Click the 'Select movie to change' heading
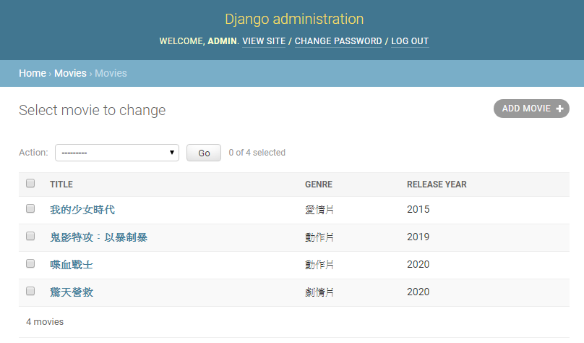 (x=93, y=111)
